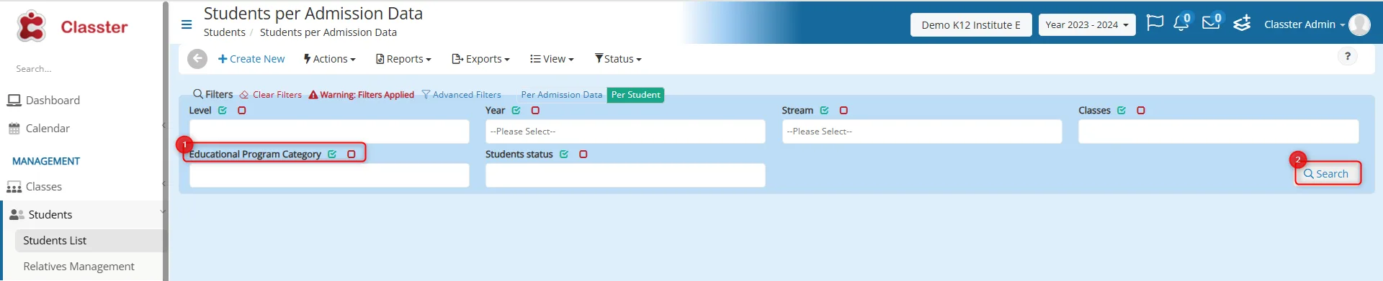Click Create New
This screenshot has height=281, width=1383.
pos(251,59)
